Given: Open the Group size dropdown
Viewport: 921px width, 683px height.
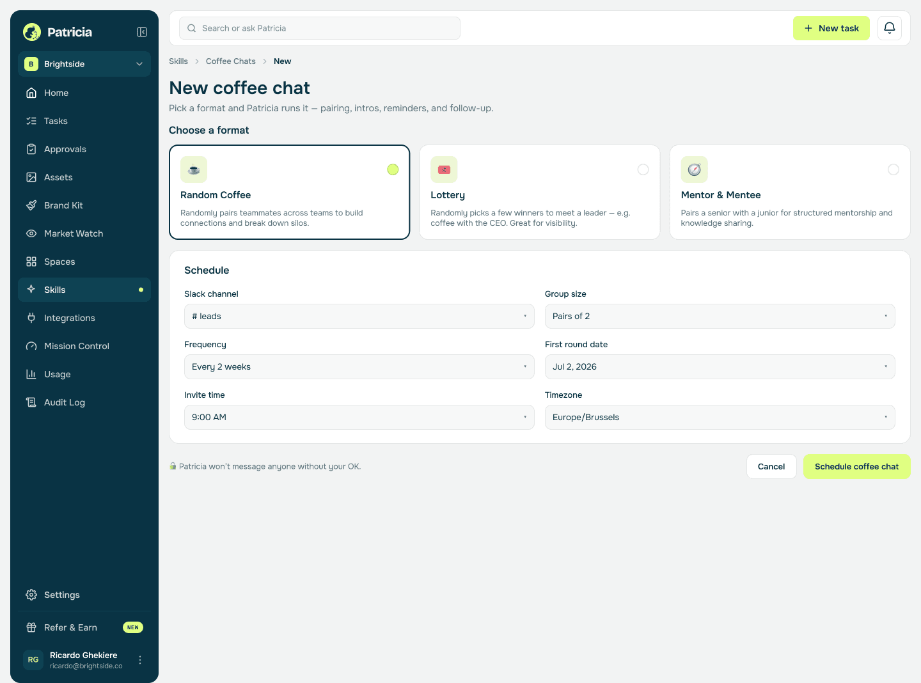Looking at the screenshot, I should point(720,316).
